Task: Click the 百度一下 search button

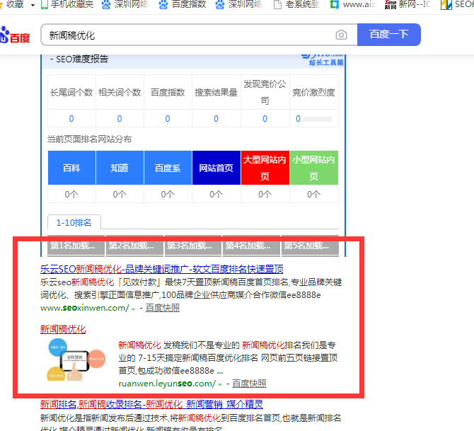Action: [x=389, y=35]
